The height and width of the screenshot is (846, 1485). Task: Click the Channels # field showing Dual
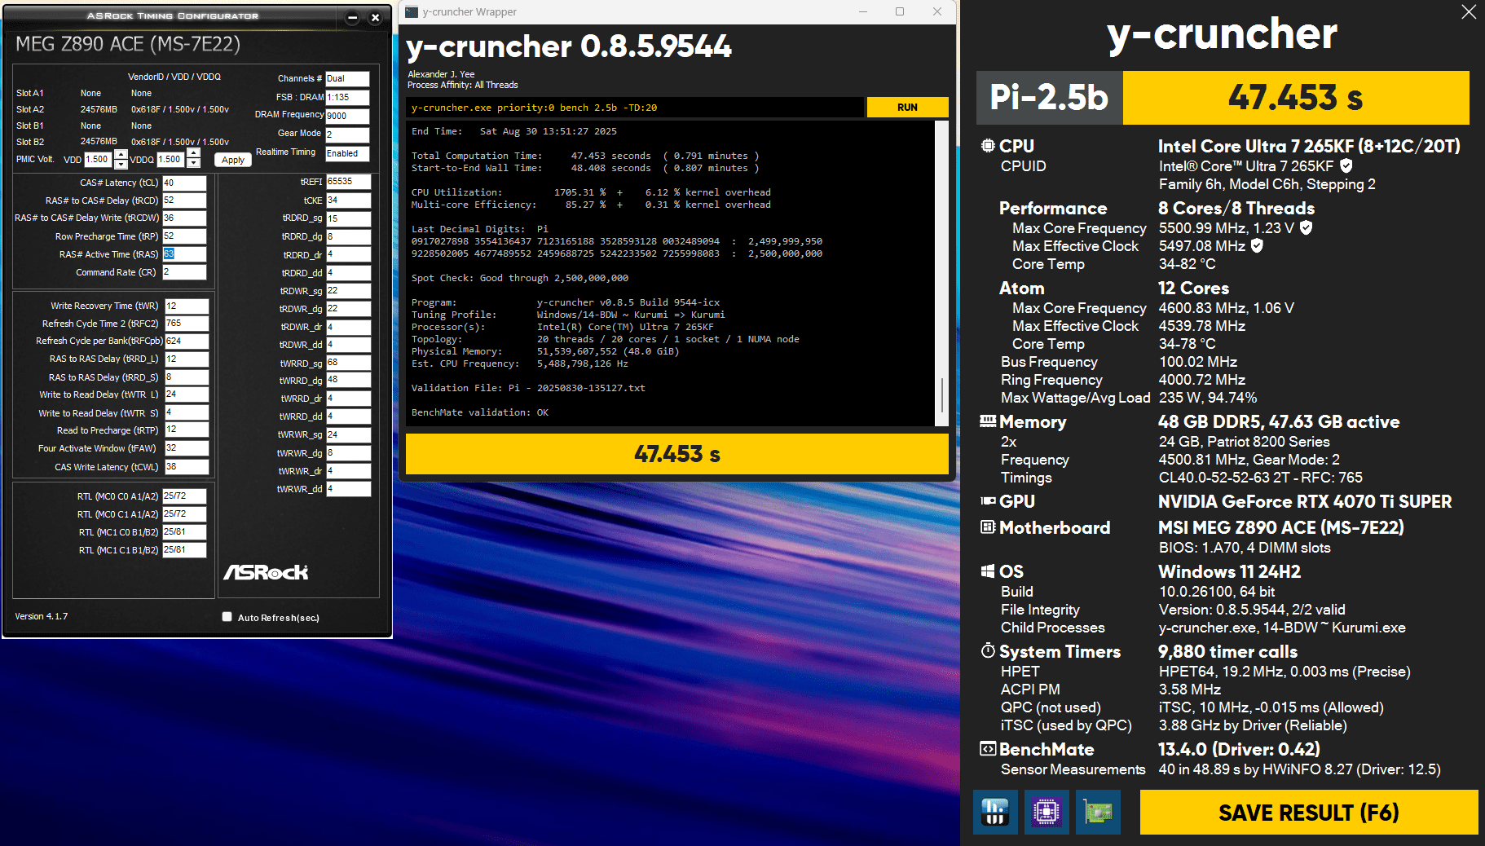click(347, 79)
